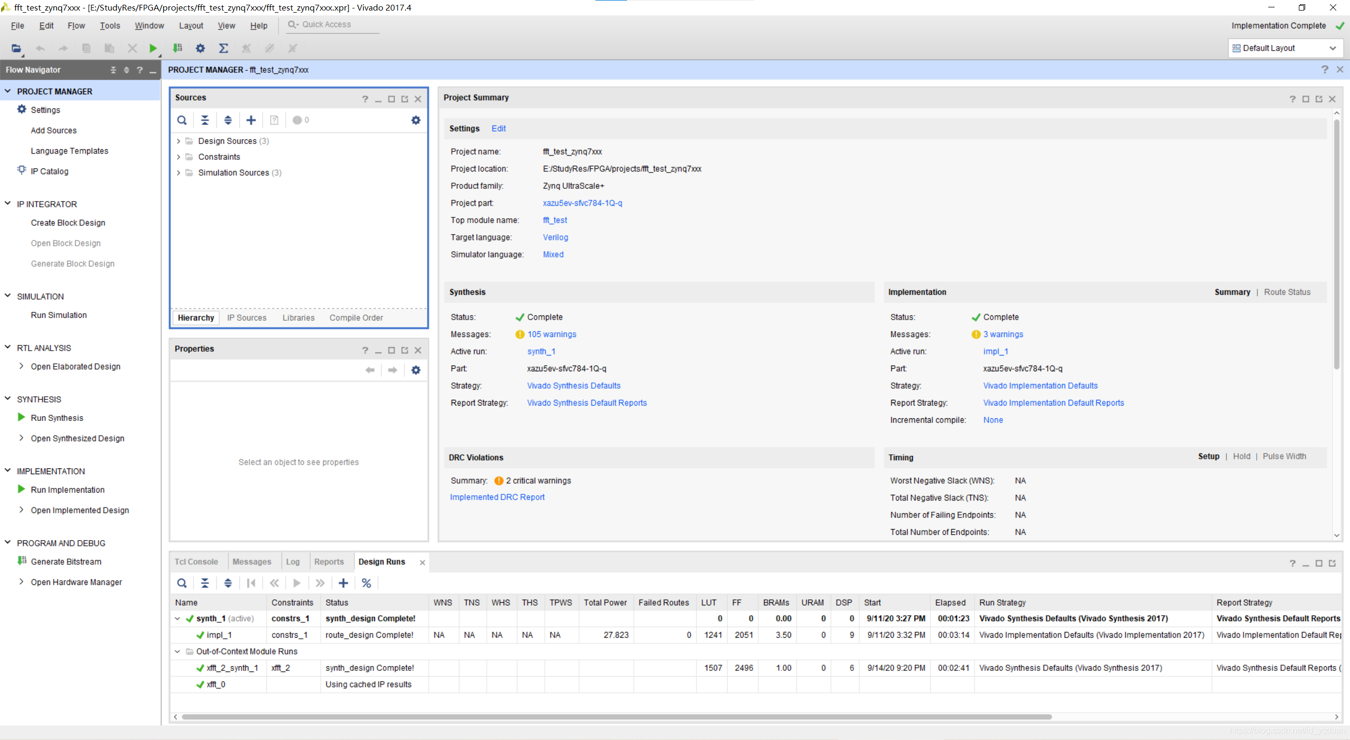This screenshot has width=1350, height=740.
Task: Toggle percentage view in Design Runs
Action: coord(367,583)
